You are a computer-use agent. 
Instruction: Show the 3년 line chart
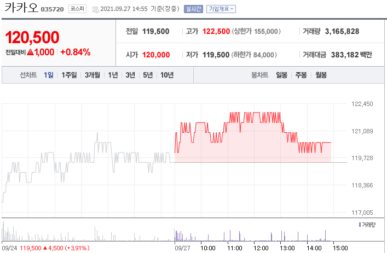130,75
